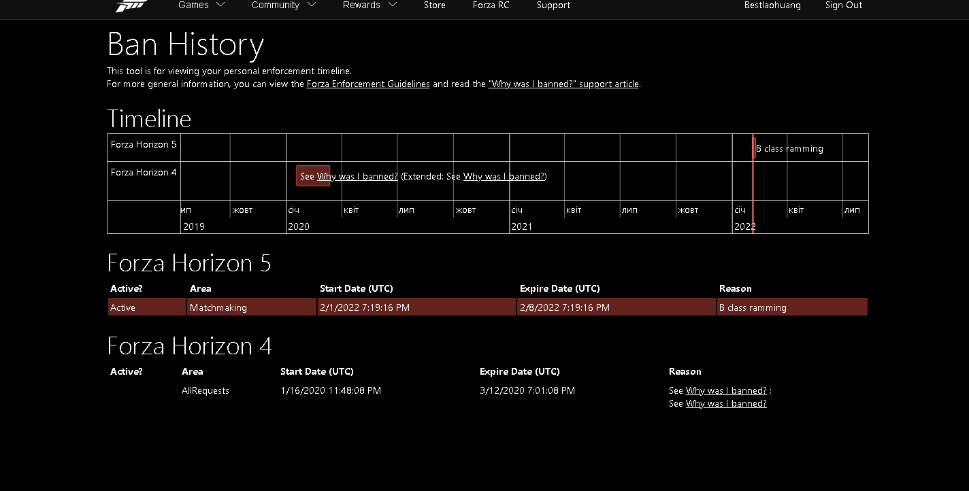The width and height of the screenshot is (969, 491).
Task: Click the red Forza Horizon 4 ban marker
Action: 313,175
